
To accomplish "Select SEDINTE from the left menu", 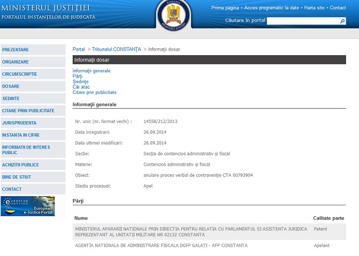I will (11, 98).
